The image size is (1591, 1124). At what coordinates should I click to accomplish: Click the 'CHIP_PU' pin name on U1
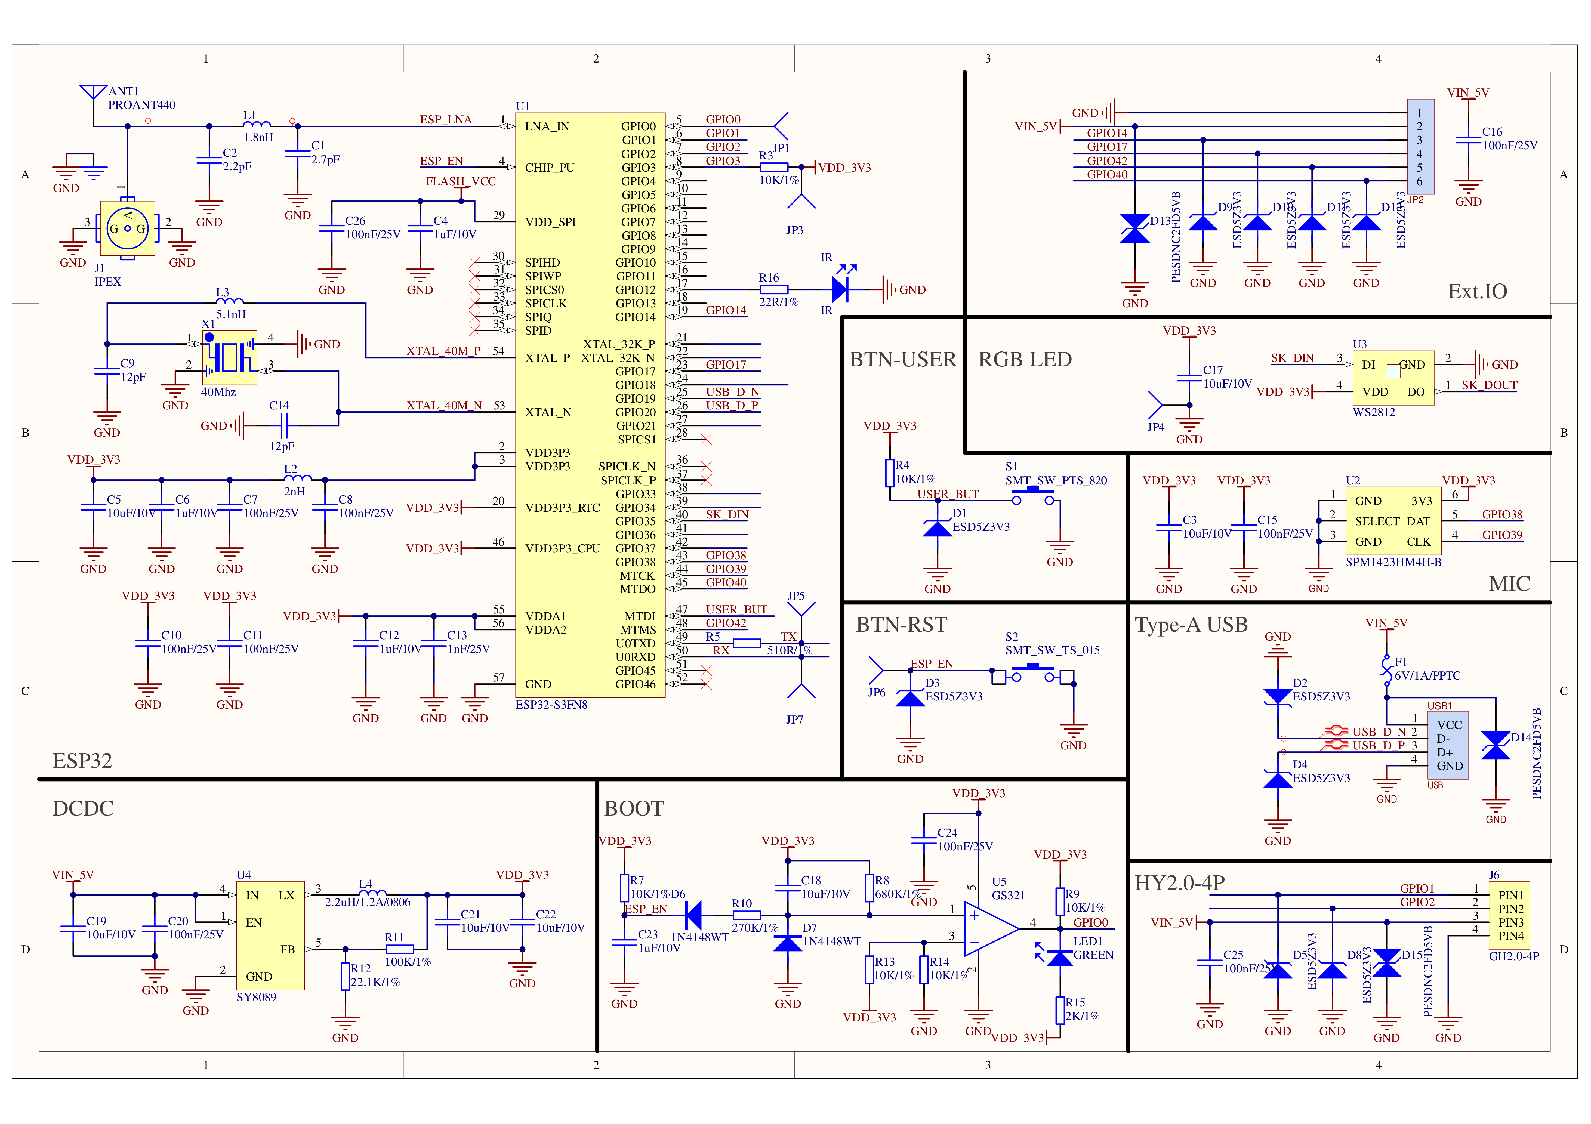click(x=550, y=167)
